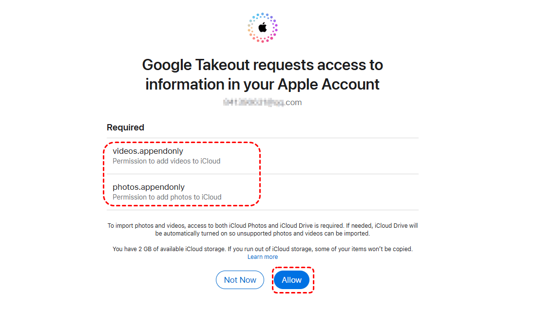Click 'Permission to add photos to iCloud' text
The height and width of the screenshot is (310, 538).
[x=167, y=197]
